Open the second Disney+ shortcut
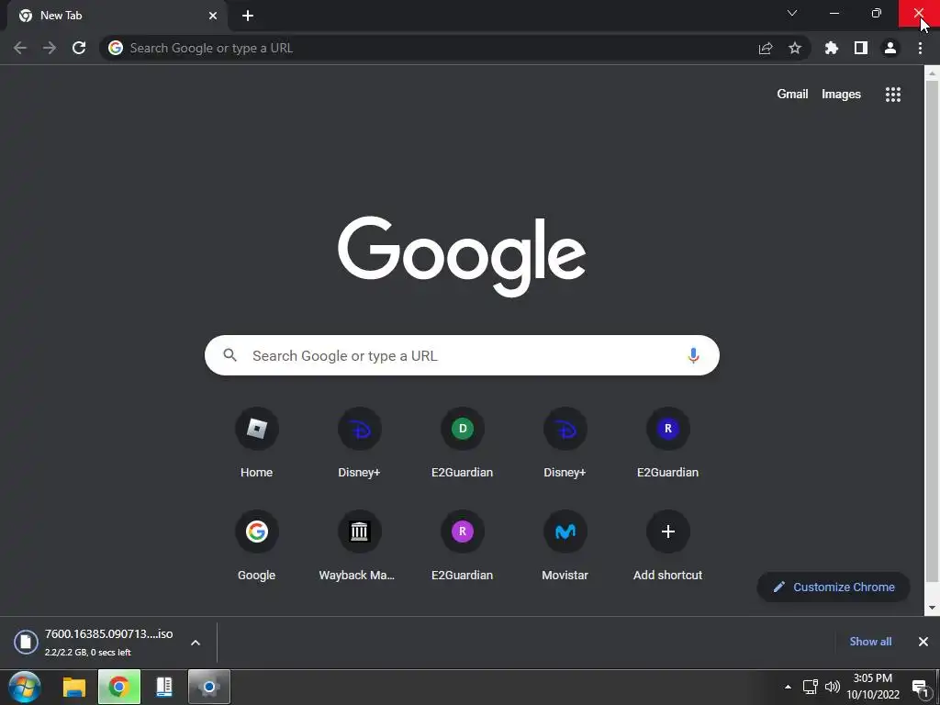940x705 pixels. click(565, 443)
